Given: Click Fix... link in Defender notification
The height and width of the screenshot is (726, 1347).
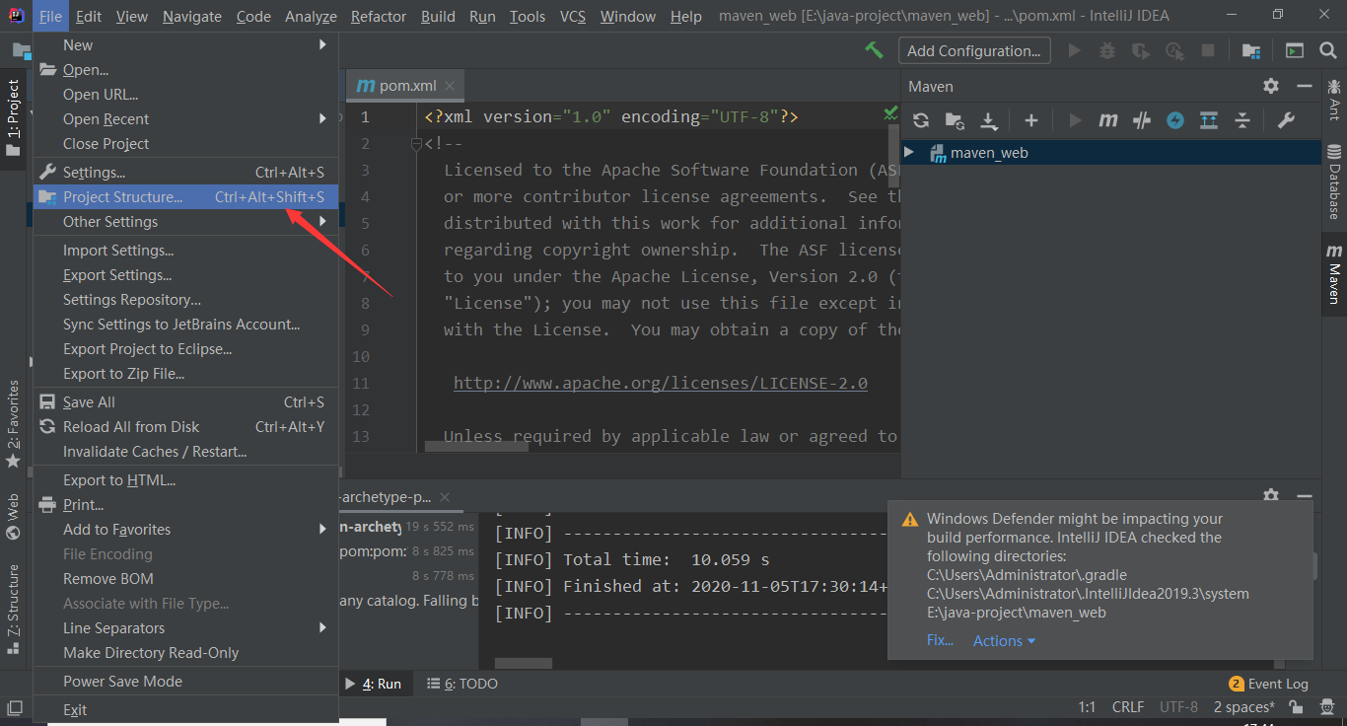Looking at the screenshot, I should pos(940,640).
